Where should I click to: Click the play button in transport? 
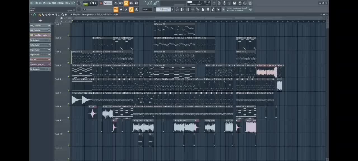click(91, 3)
